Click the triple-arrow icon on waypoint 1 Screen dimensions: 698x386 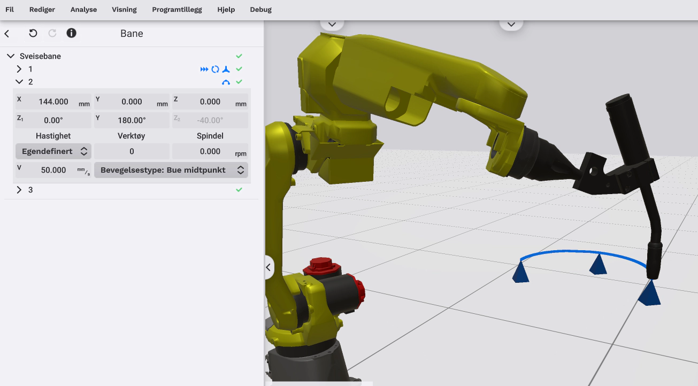[204, 70]
